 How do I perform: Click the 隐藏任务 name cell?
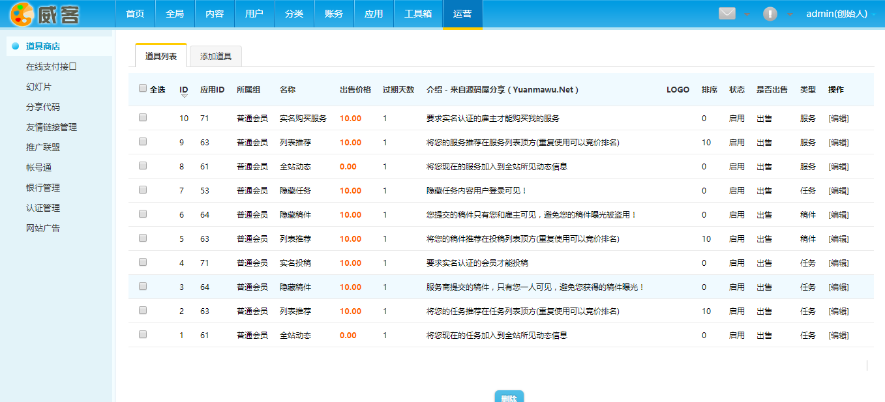295,191
